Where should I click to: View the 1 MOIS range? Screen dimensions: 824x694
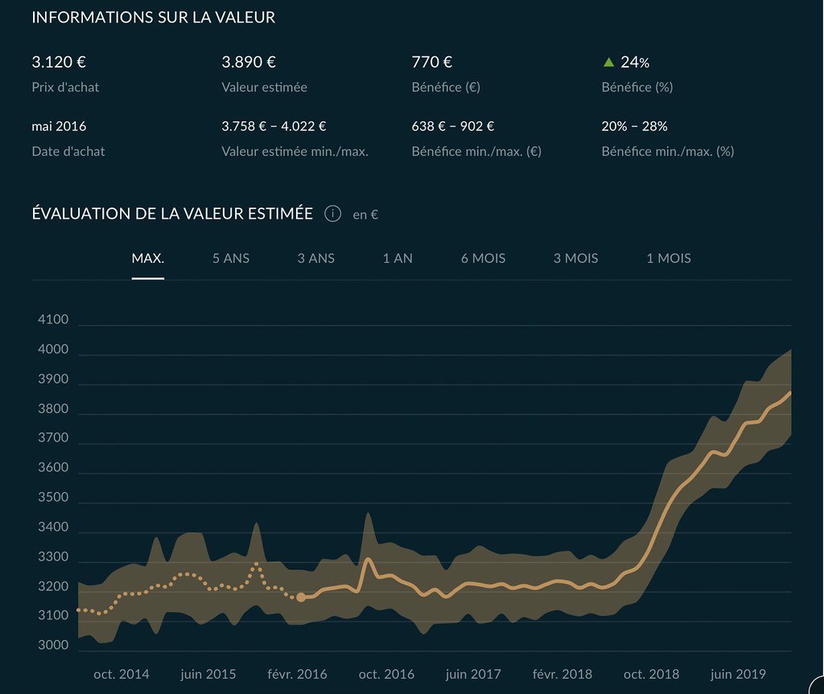(669, 258)
